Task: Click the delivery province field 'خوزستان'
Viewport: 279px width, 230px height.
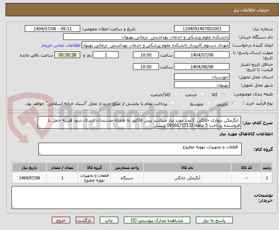Action: click(202, 77)
